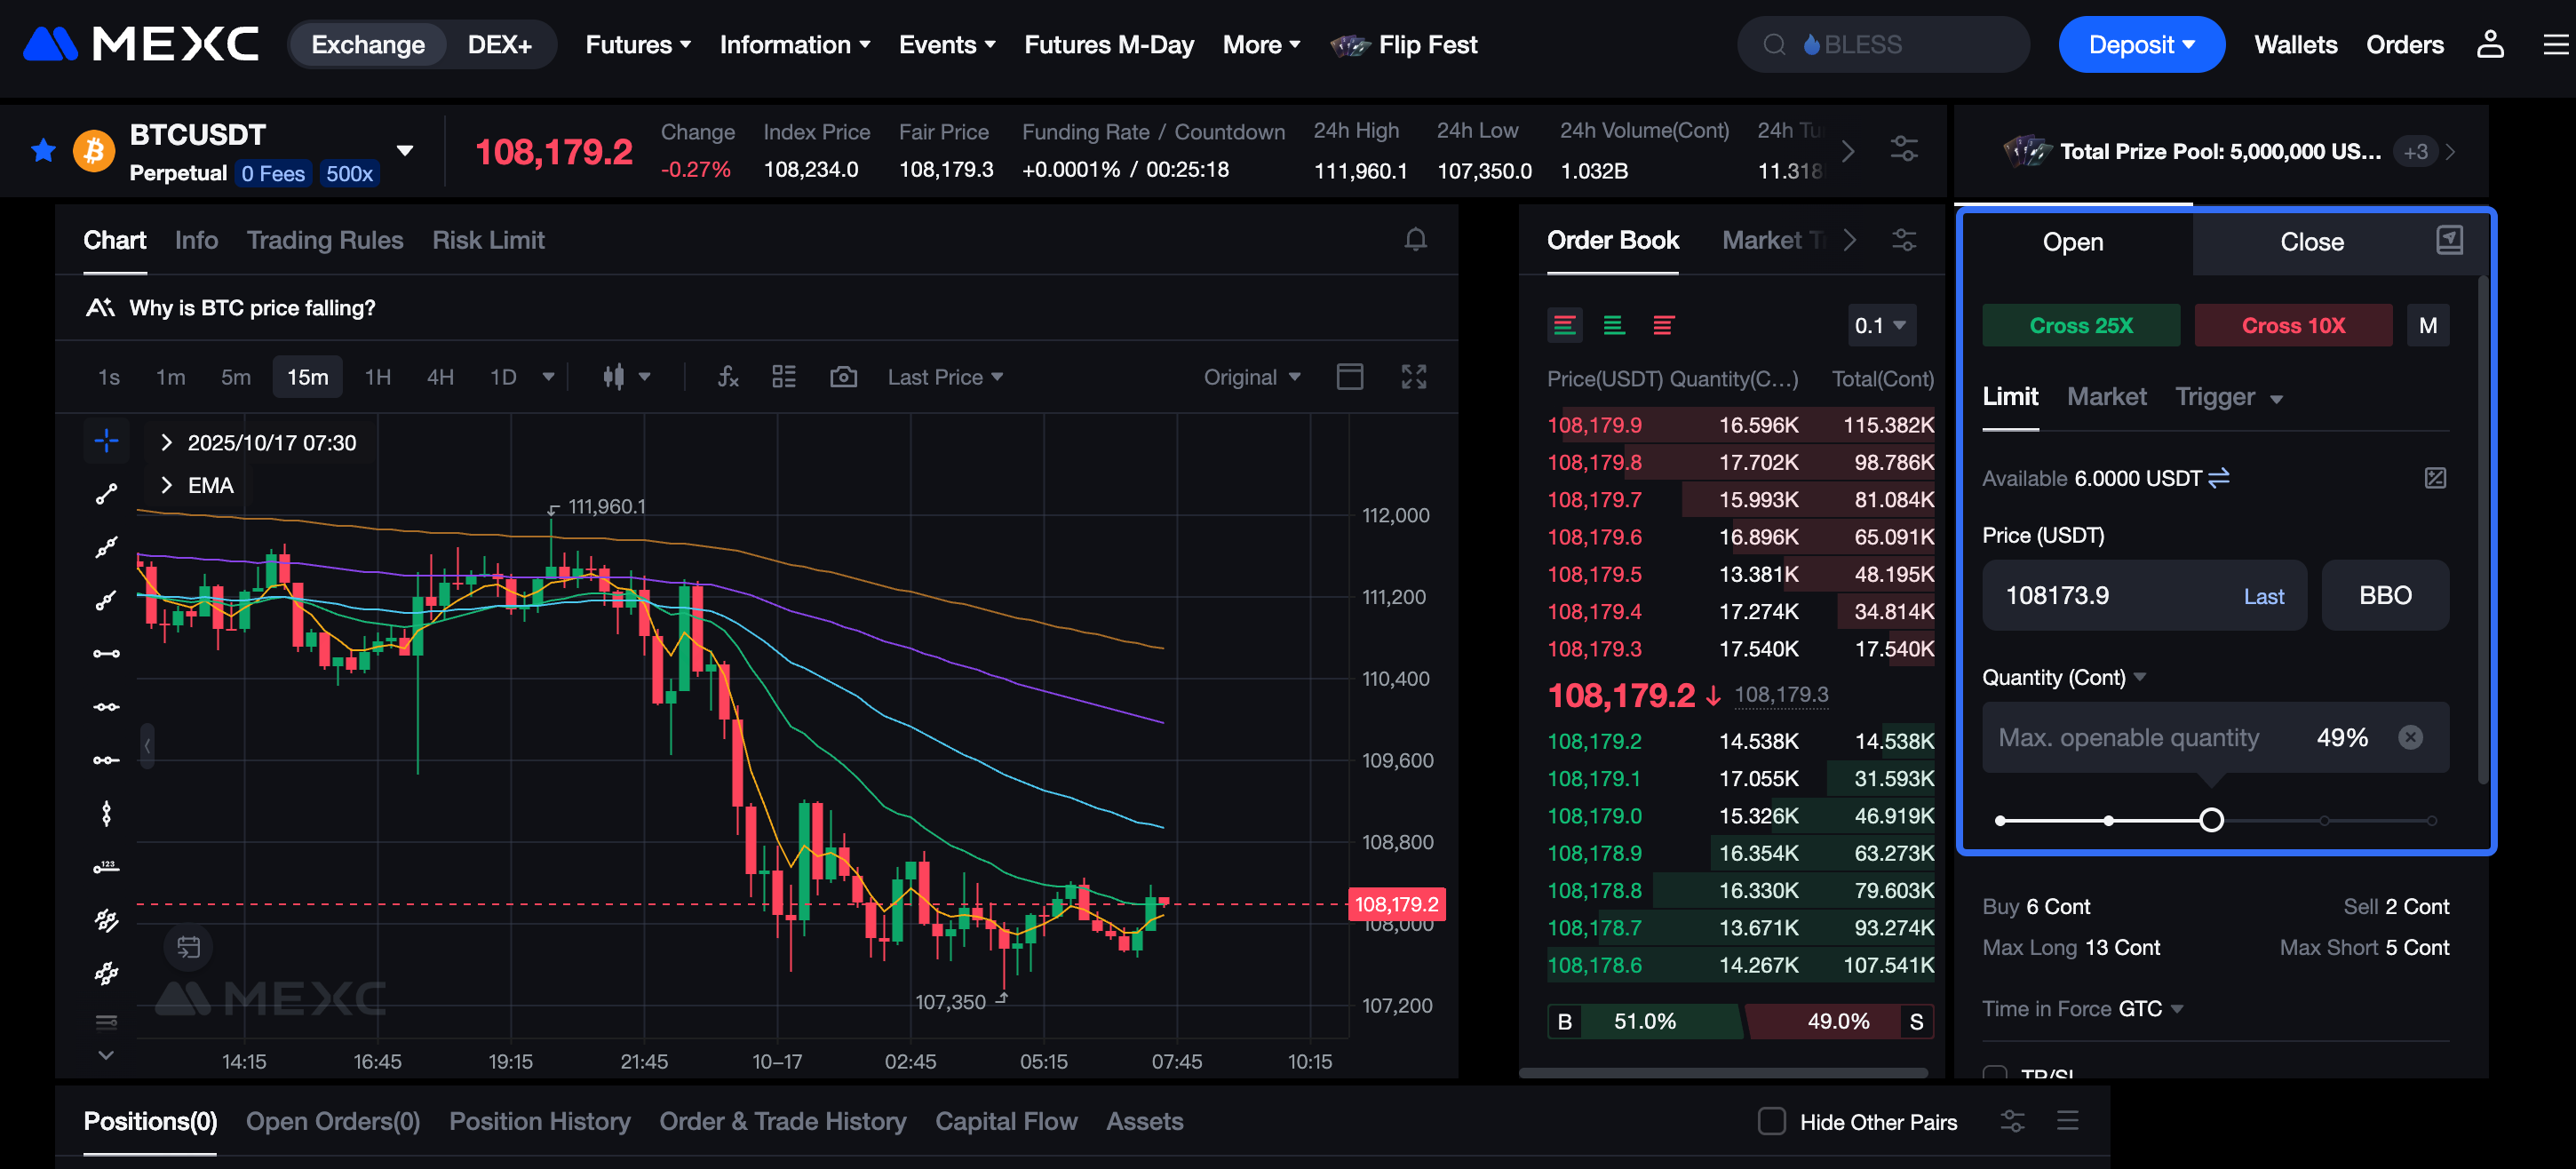Viewport: 2576px width, 1169px height.
Task: Take a chart screenshot with camera icon
Action: (x=843, y=377)
